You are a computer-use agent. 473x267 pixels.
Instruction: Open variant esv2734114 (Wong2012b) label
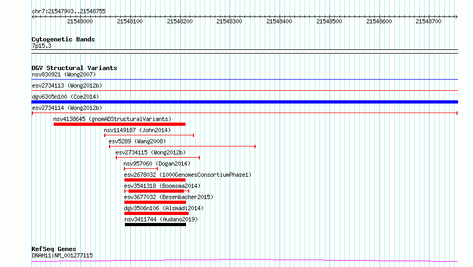point(67,108)
